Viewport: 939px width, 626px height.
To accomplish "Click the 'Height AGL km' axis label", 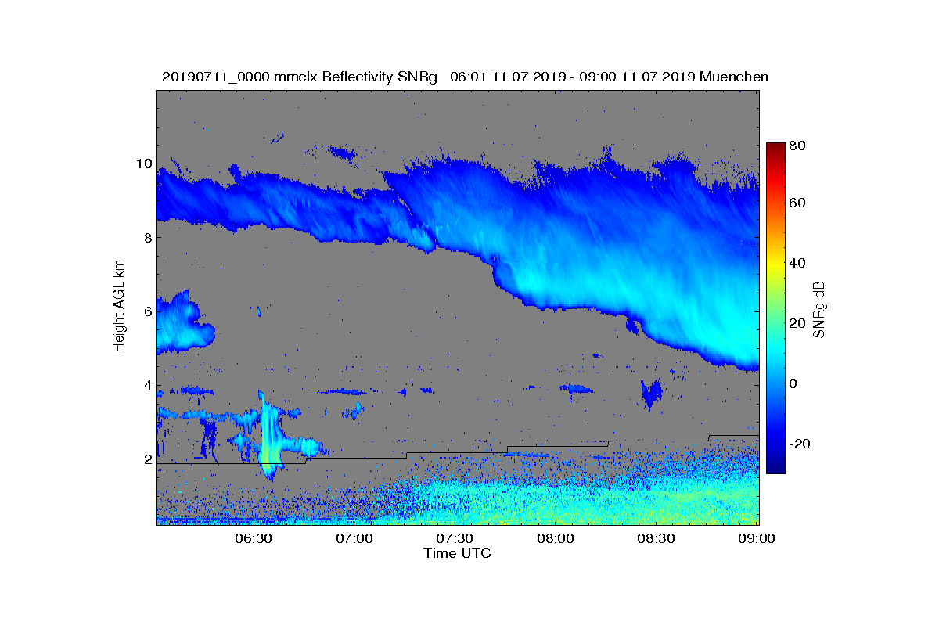I will coord(119,308).
